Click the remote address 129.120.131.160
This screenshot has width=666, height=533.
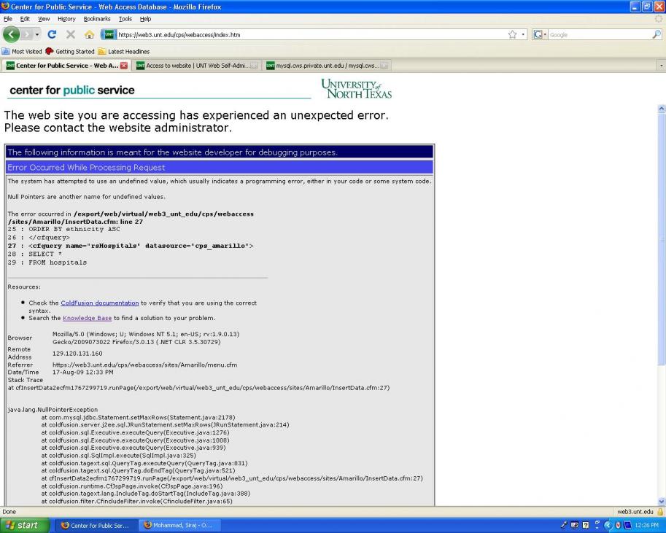[77, 353]
